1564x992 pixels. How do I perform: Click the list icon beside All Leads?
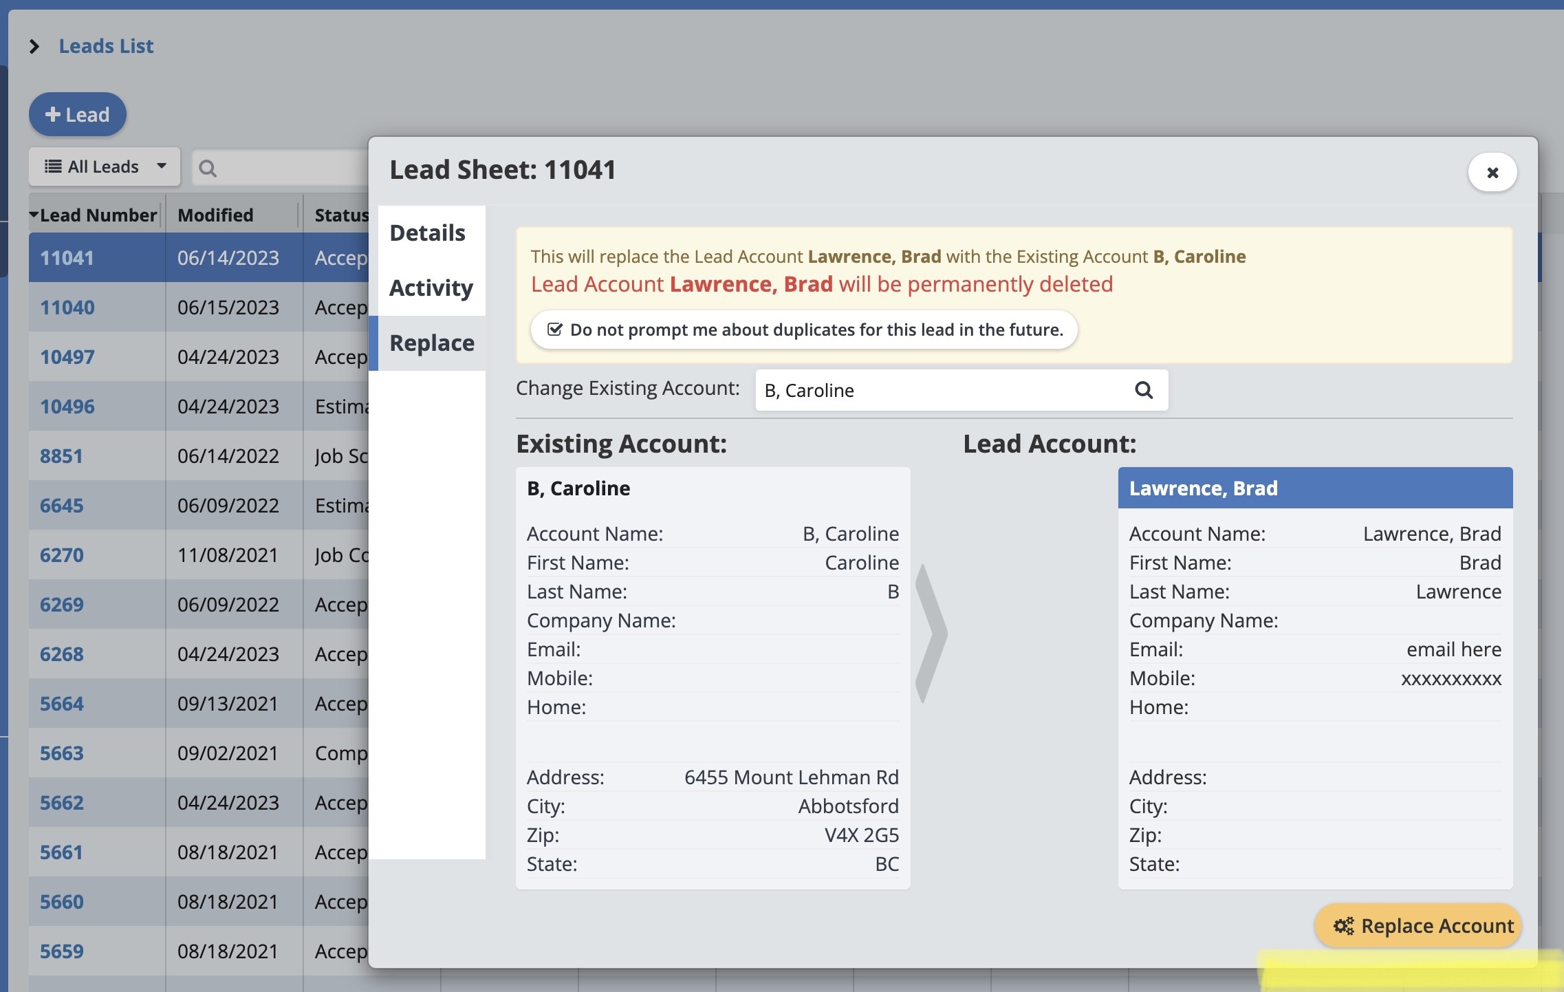53,166
